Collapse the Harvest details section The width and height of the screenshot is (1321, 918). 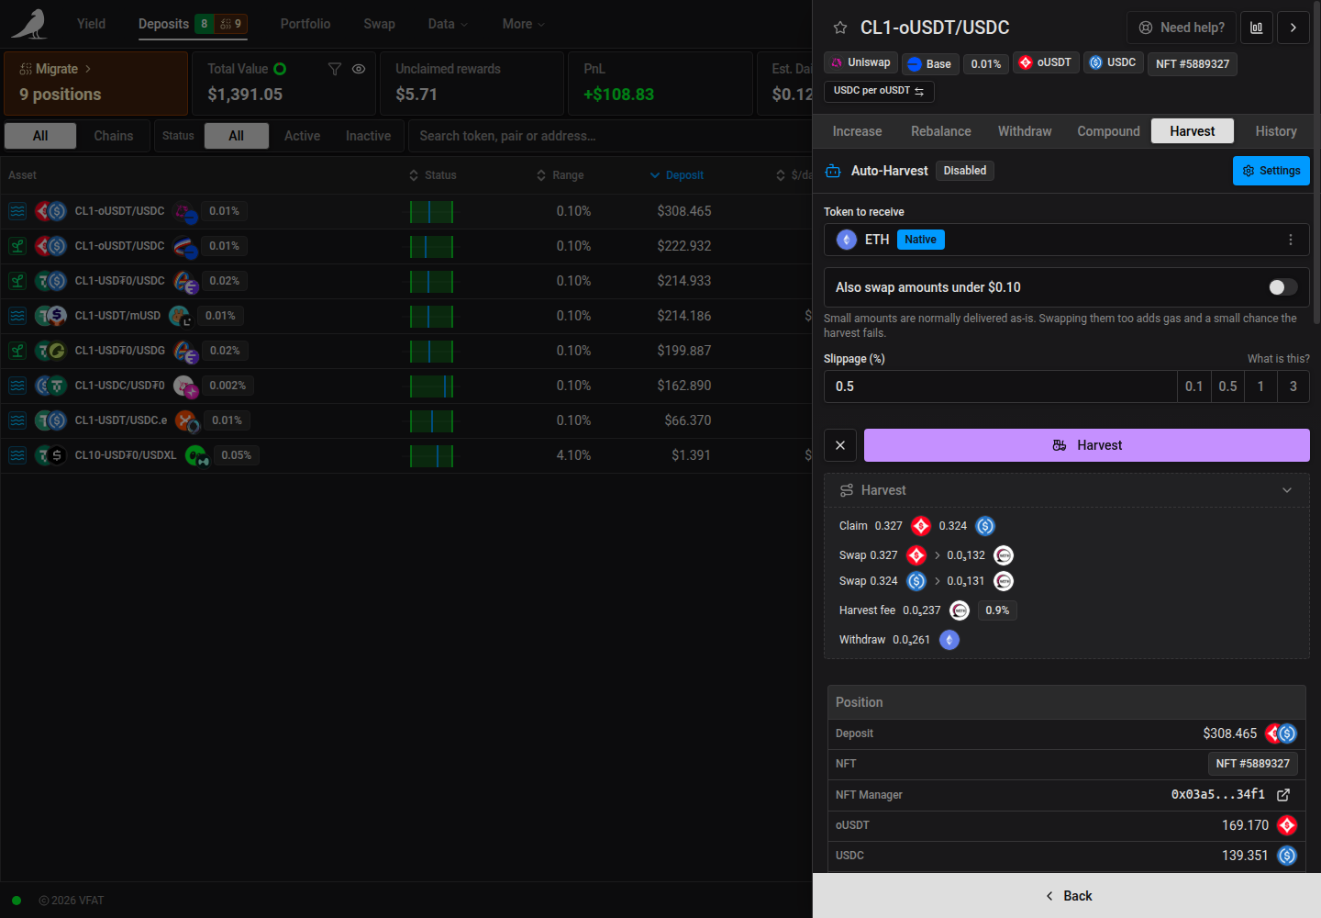[x=1287, y=490]
